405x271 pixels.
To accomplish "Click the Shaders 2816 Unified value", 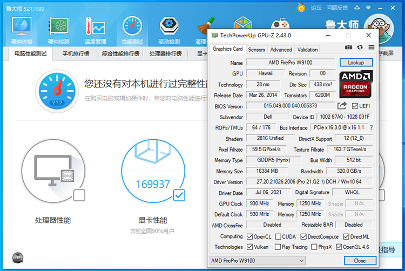I will pos(270,138).
